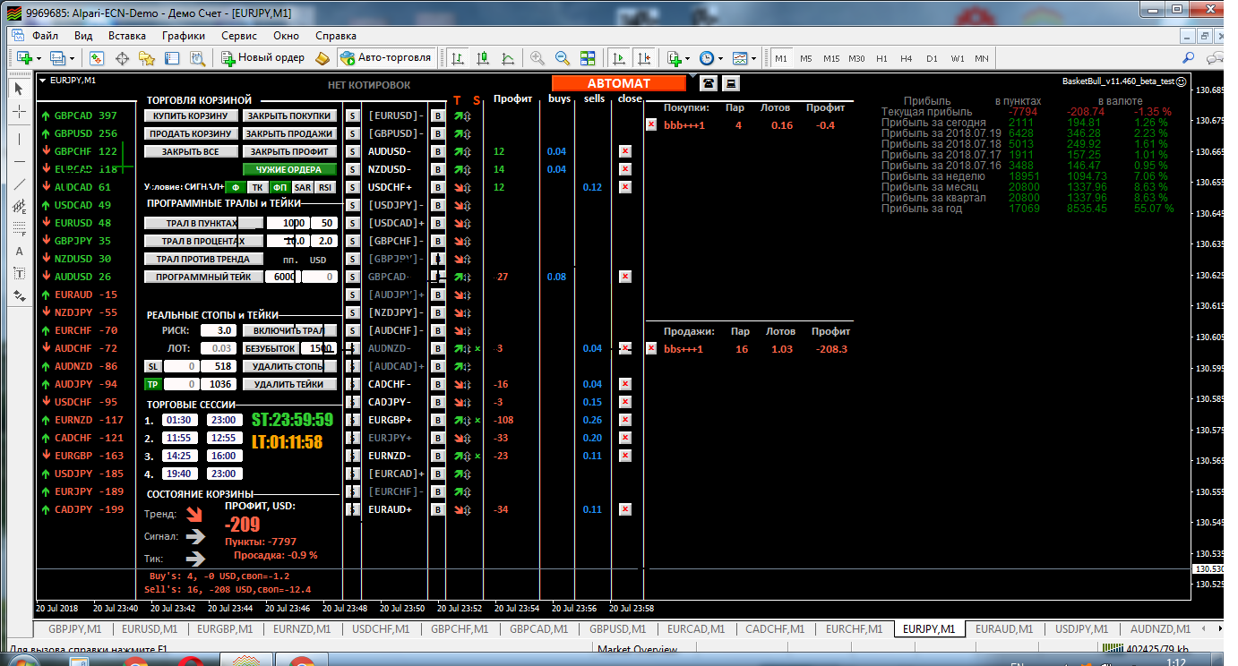Click the telephone icon next to АВТОМАТ
Viewport: 1238px width, 666px height.
(x=709, y=83)
